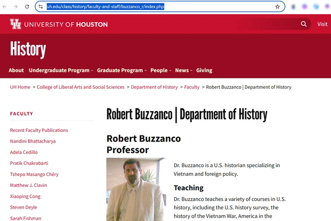Open Pratik Chakrabarti profile link
The width and height of the screenshot is (331, 221).
click(x=29, y=163)
